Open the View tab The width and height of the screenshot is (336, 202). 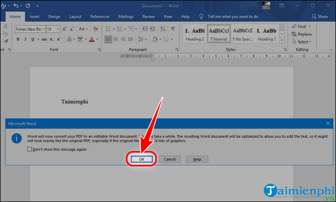pos(168,16)
